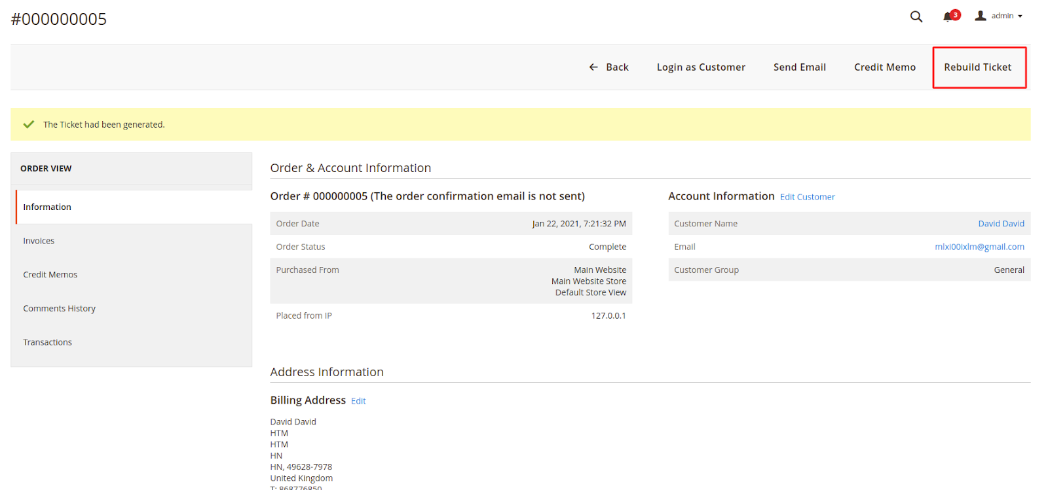Image resolution: width=1048 pixels, height=490 pixels.
Task: Click the Edit Customer link
Action: click(807, 197)
